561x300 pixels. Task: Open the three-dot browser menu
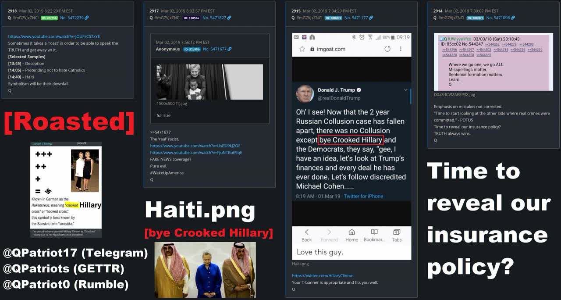[401, 49]
